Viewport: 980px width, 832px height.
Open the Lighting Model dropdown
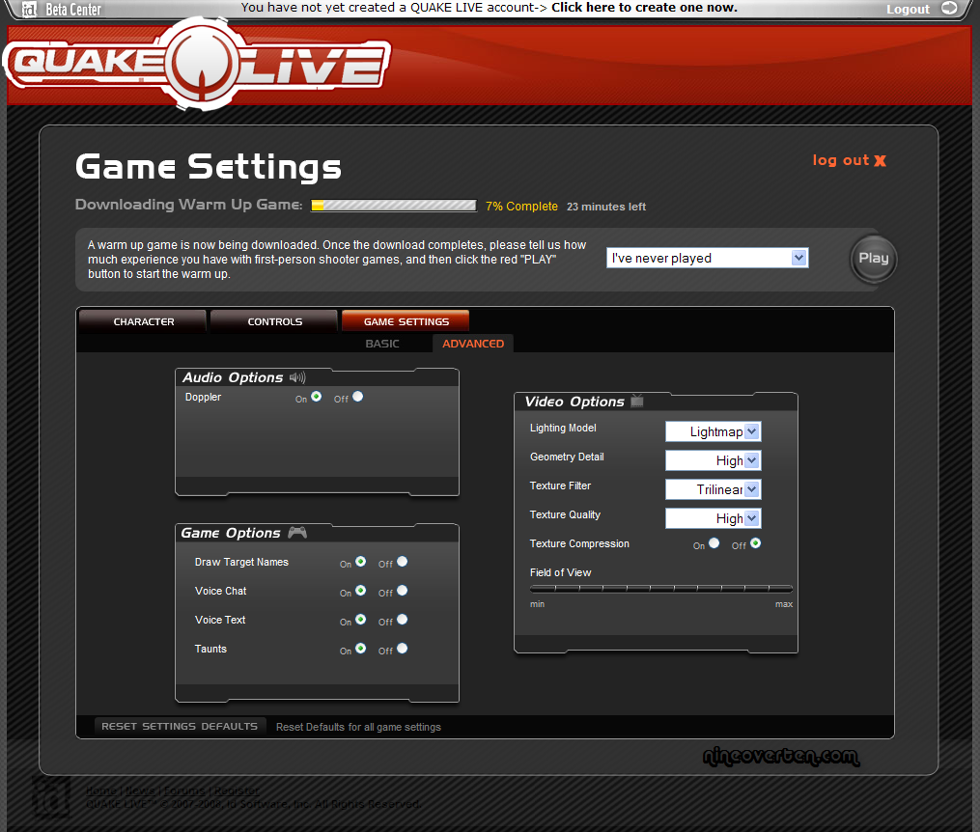tap(714, 431)
